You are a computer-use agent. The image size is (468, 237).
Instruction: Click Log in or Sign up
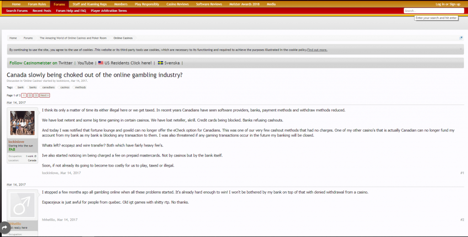point(447,4)
